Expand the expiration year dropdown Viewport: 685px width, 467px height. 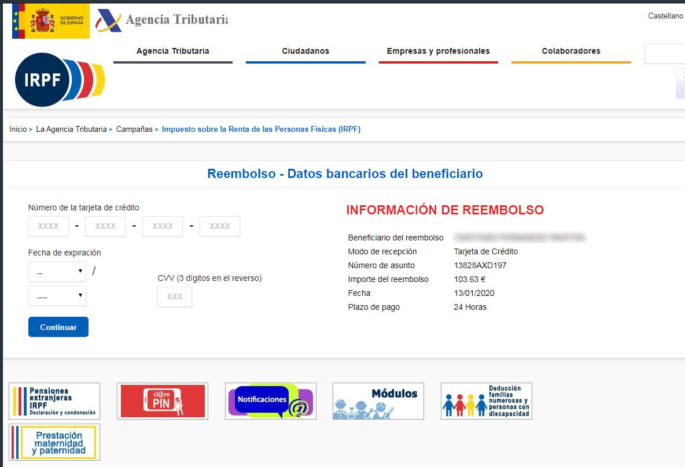click(x=57, y=296)
